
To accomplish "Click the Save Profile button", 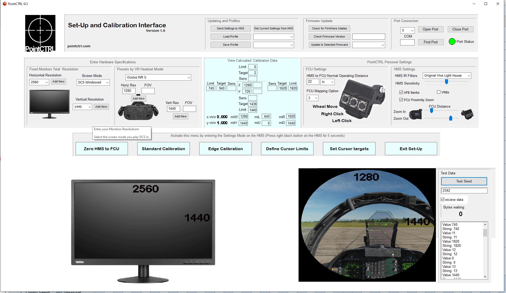I will (231, 45).
